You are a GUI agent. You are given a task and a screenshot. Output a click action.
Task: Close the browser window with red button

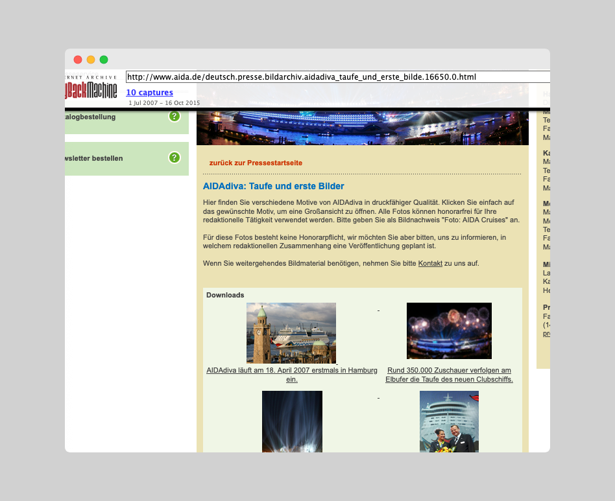[78, 60]
